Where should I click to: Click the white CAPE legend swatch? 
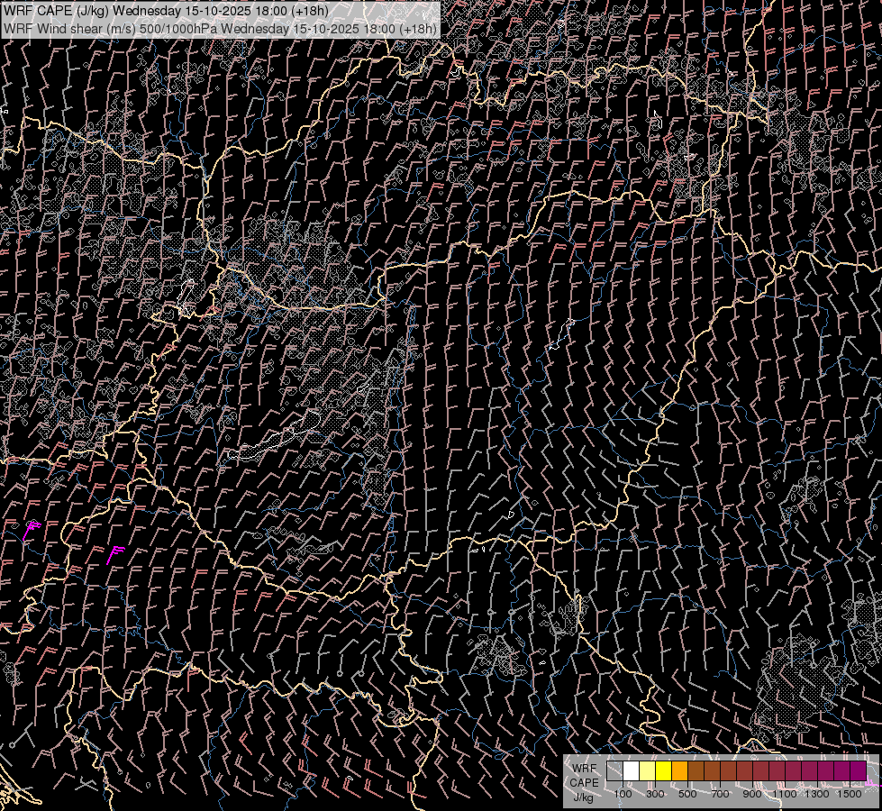click(x=632, y=771)
